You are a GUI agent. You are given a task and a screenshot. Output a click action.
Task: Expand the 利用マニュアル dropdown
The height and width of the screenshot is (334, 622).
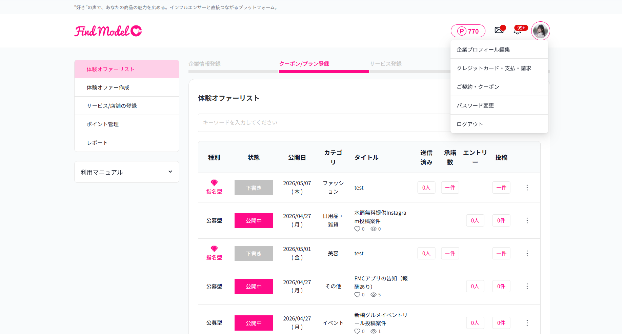(x=127, y=172)
